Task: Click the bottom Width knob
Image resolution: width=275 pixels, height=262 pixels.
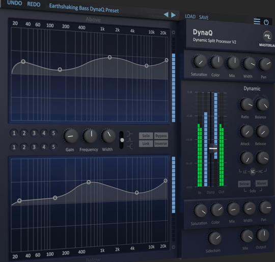Action: pyautogui.click(x=249, y=208)
